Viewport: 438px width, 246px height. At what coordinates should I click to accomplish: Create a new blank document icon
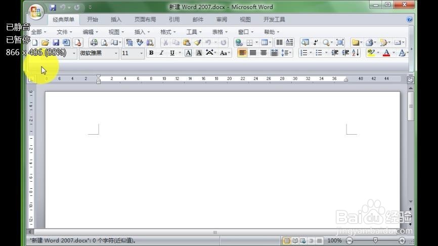tap(35, 43)
